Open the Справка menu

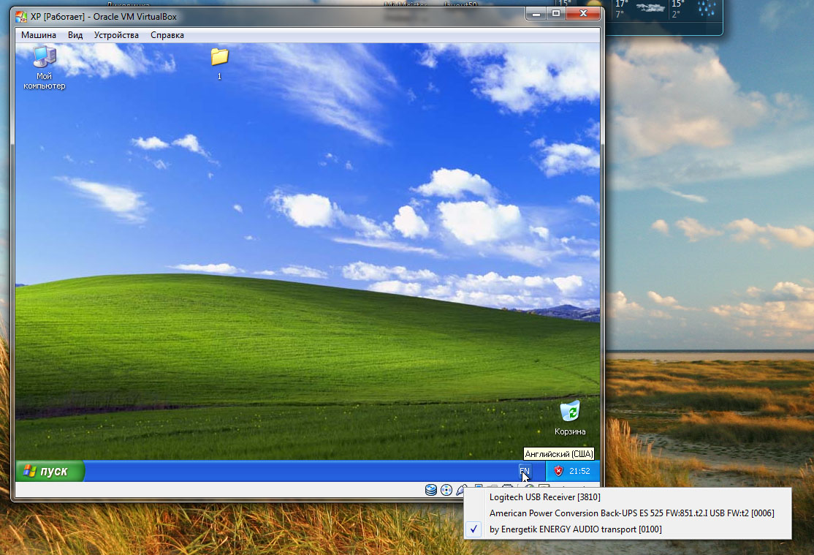[x=167, y=35]
